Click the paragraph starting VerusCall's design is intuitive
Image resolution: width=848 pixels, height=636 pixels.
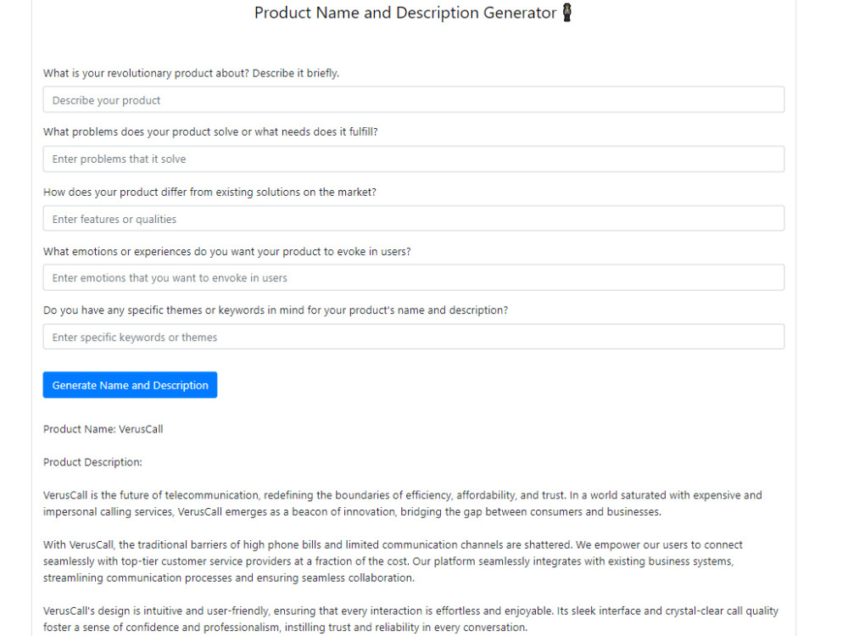pos(410,619)
